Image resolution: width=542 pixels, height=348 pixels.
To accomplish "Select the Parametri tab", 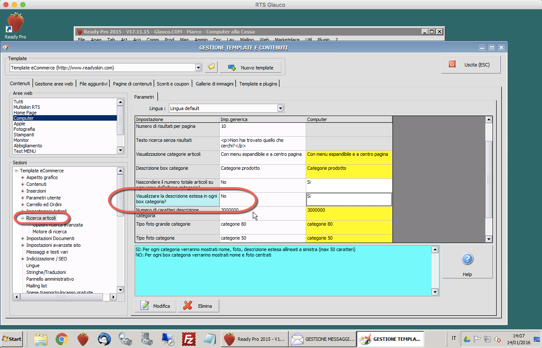I will pos(144,97).
